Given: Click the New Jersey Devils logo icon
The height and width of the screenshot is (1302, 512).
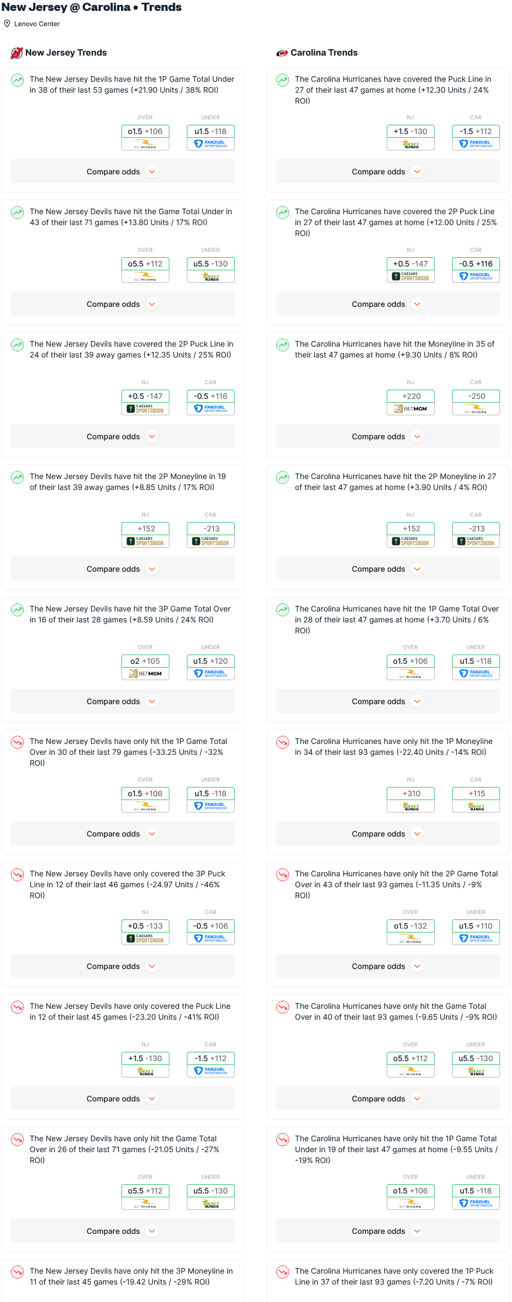Looking at the screenshot, I should coord(17,53).
